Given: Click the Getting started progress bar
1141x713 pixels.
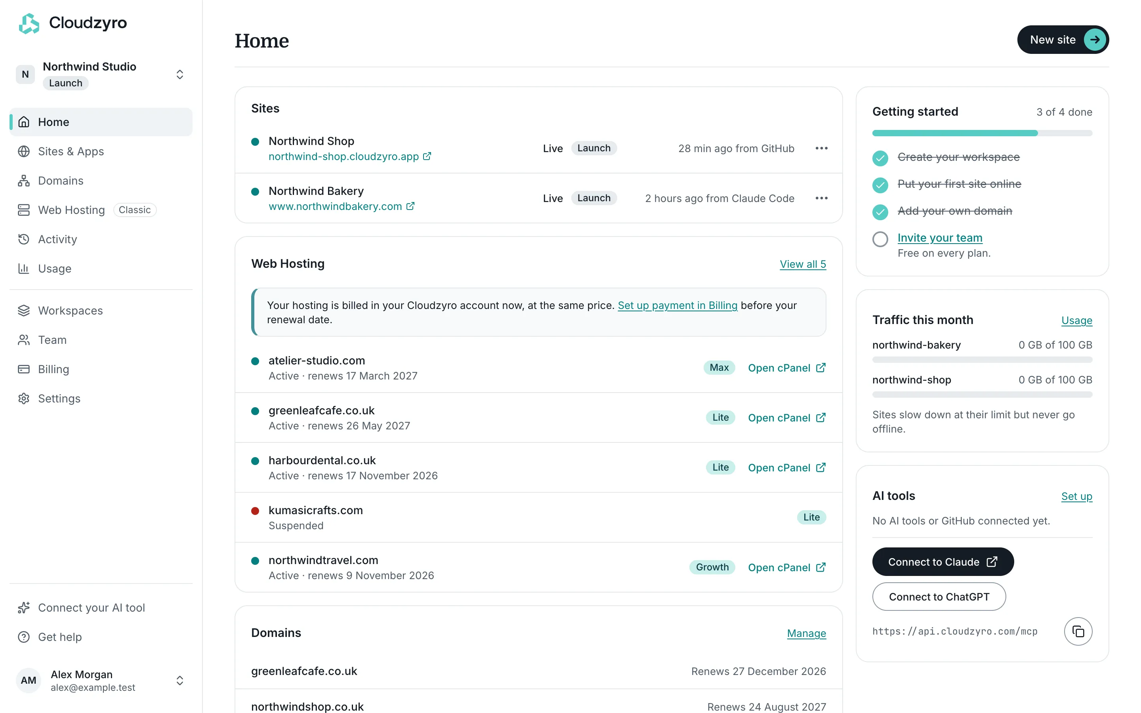Looking at the screenshot, I should point(982,133).
